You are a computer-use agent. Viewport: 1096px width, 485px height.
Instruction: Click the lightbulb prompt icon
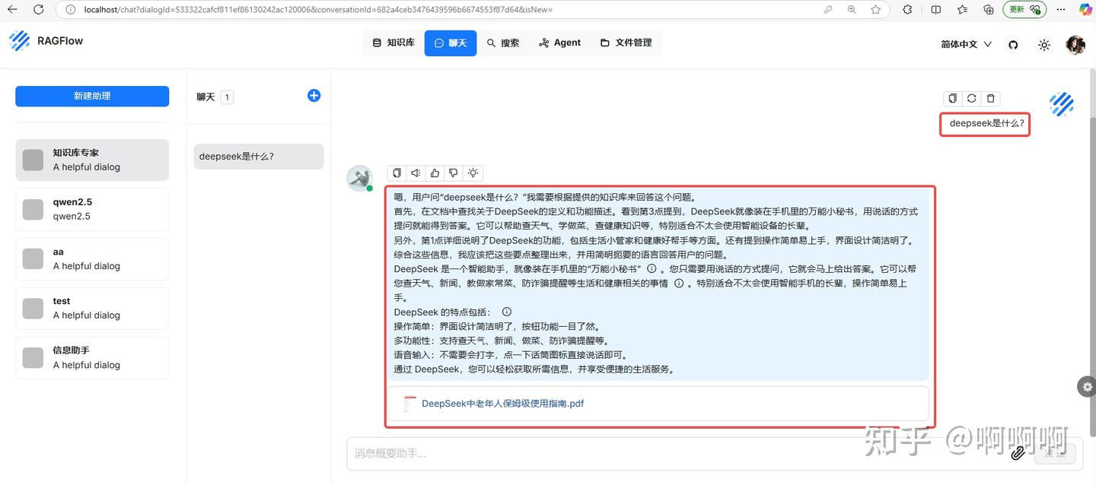(473, 173)
